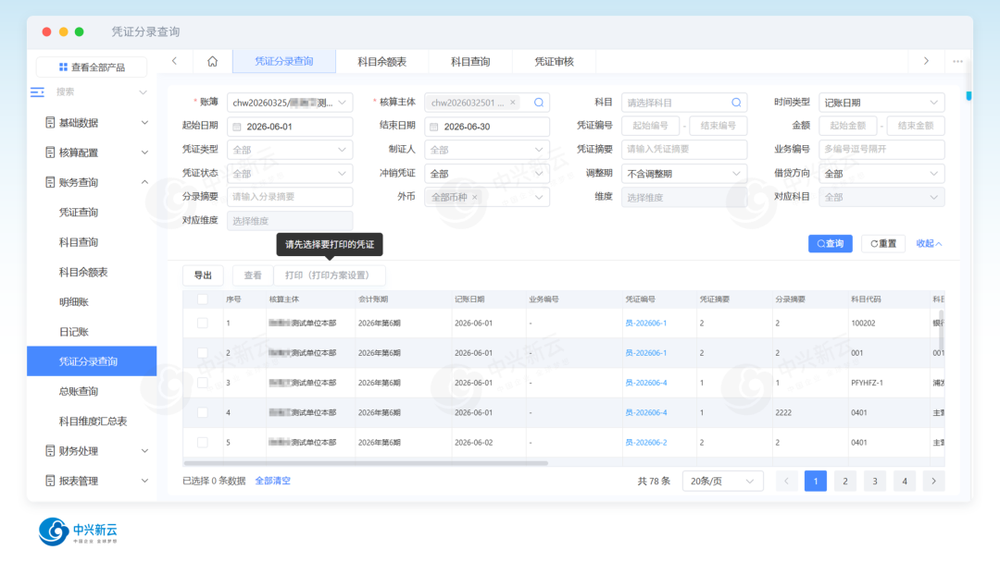Click the 起始金额 input field
This screenshot has width=1000, height=562.
click(x=847, y=126)
